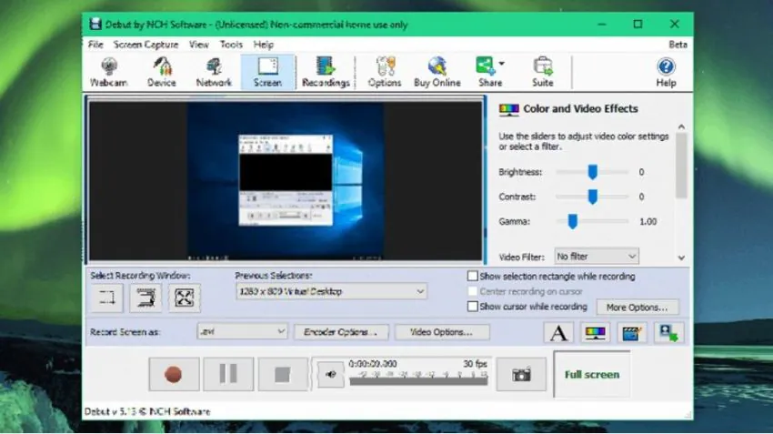Viewport: 773px width, 434px height.
Task: Click the Color and Video Effects heading
Action: 580,108
